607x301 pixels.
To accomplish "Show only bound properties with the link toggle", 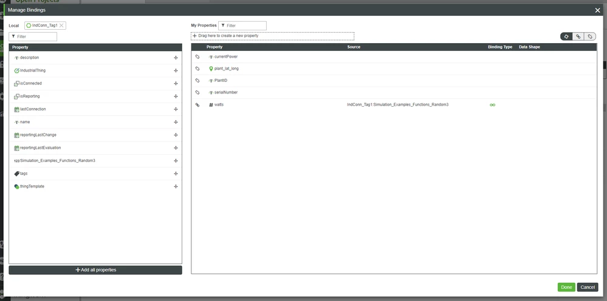I will pyautogui.click(x=578, y=36).
